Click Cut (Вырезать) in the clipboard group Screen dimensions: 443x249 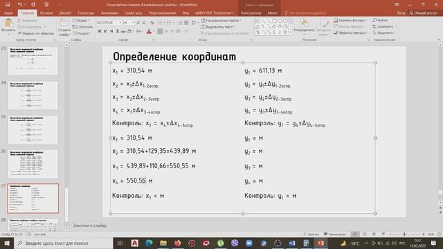point(28,21)
